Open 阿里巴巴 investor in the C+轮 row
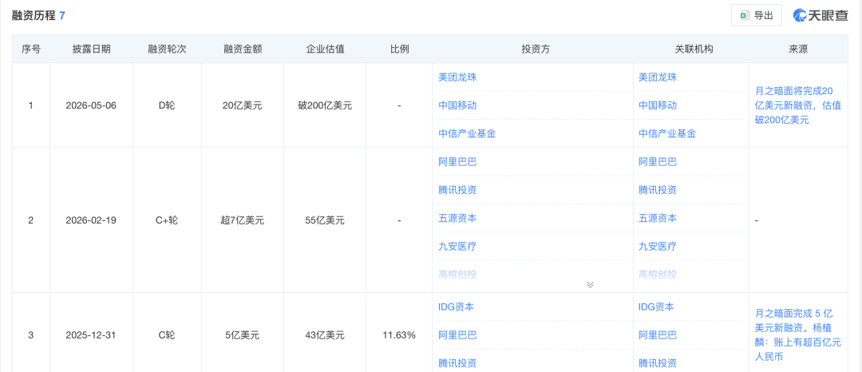Screen dimensions: 862x372 pos(457,162)
